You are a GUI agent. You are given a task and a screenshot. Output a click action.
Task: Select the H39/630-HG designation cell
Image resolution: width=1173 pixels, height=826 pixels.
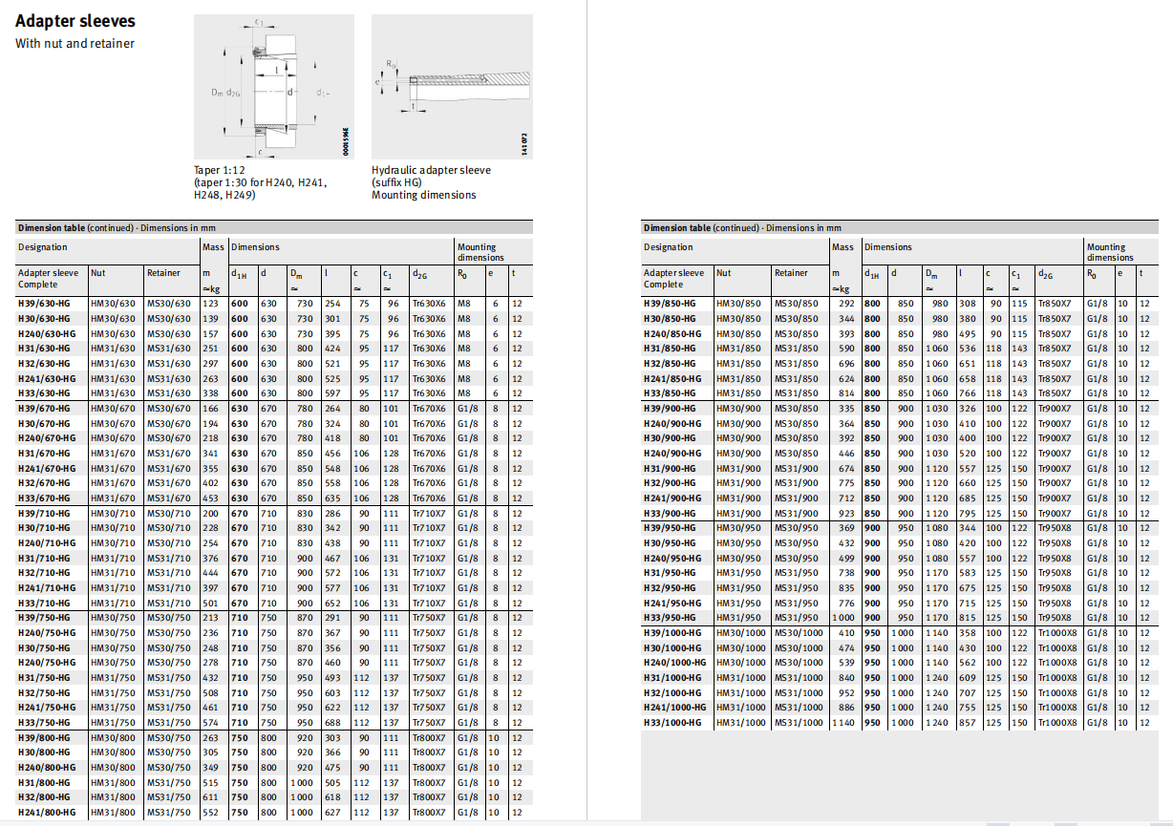click(44, 304)
